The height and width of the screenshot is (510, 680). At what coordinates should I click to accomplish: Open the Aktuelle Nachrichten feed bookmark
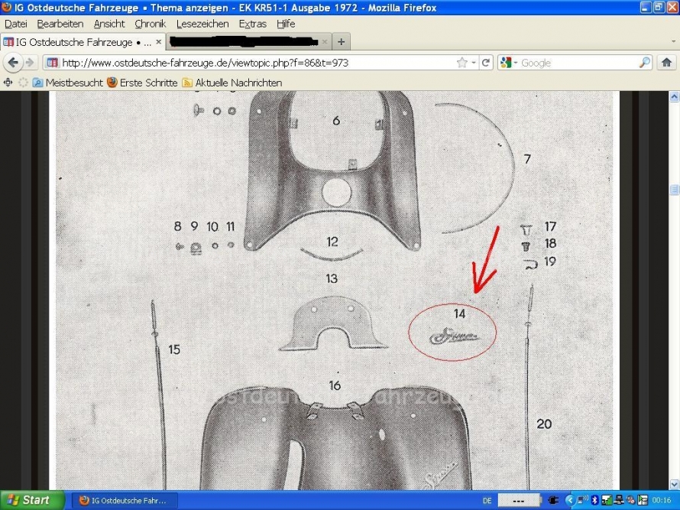point(232,83)
